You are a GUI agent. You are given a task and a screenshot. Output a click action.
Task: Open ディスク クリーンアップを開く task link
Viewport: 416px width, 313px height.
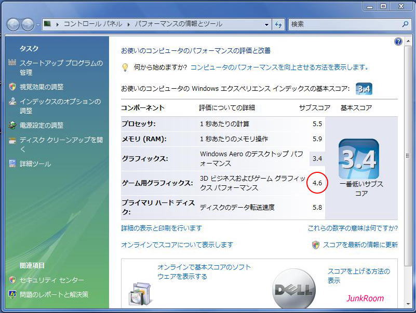[x=61, y=144]
